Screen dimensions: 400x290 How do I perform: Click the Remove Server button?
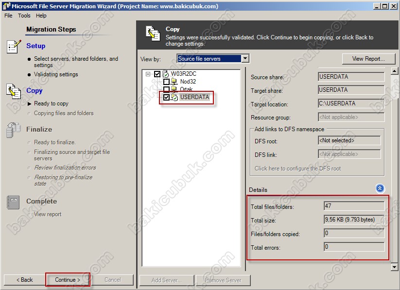pyautogui.click(x=223, y=280)
